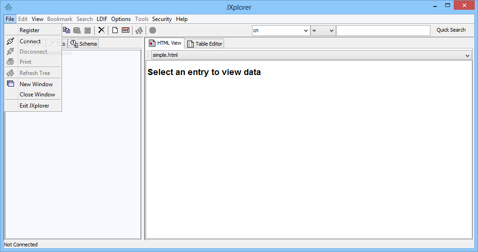Switch to the Schema tab

tap(83, 43)
